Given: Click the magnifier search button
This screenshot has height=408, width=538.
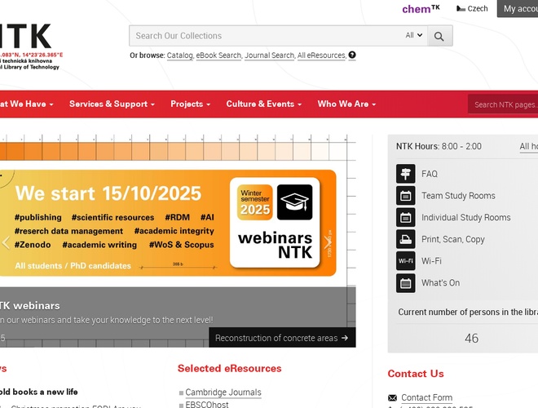Looking at the screenshot, I should [440, 36].
